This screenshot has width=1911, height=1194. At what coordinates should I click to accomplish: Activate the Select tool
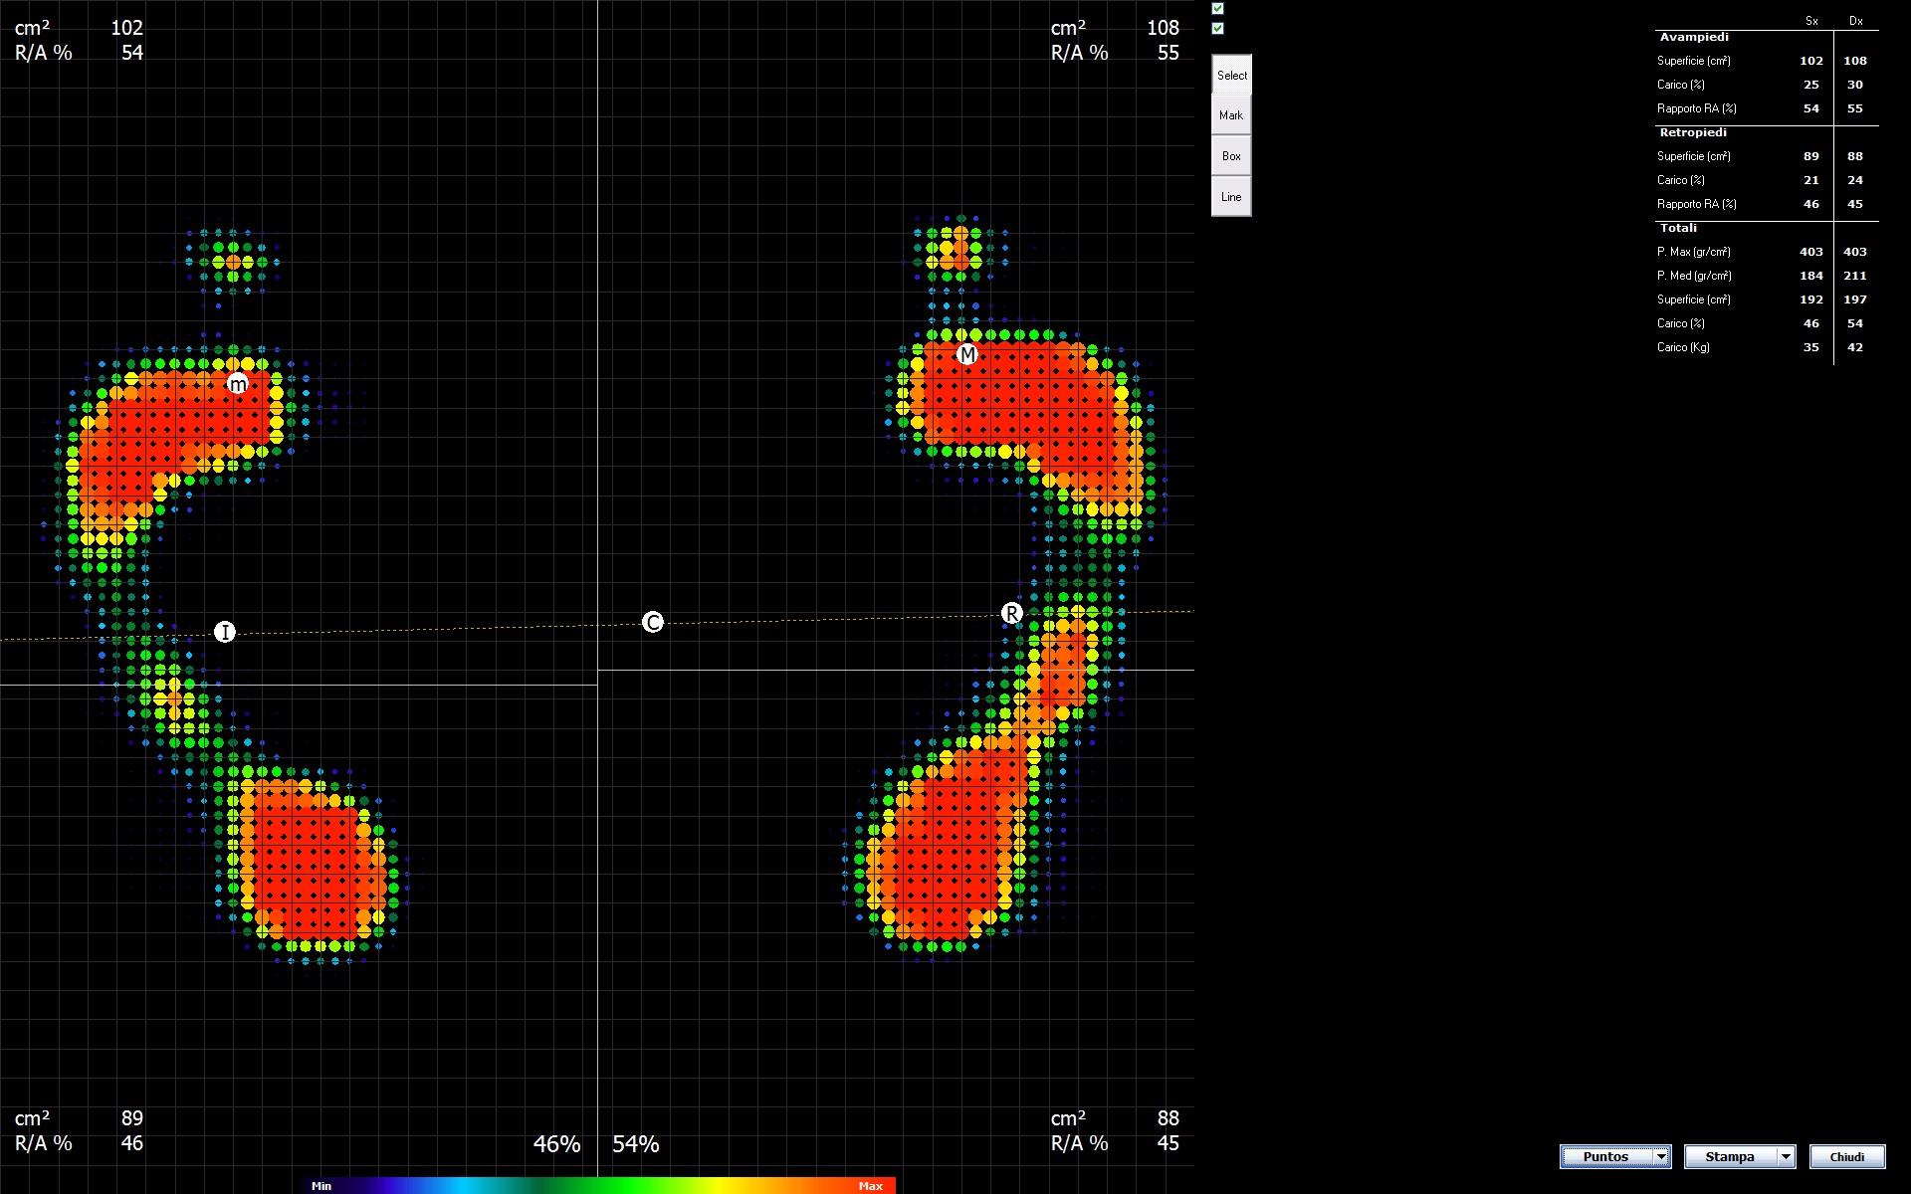pos(1231,76)
